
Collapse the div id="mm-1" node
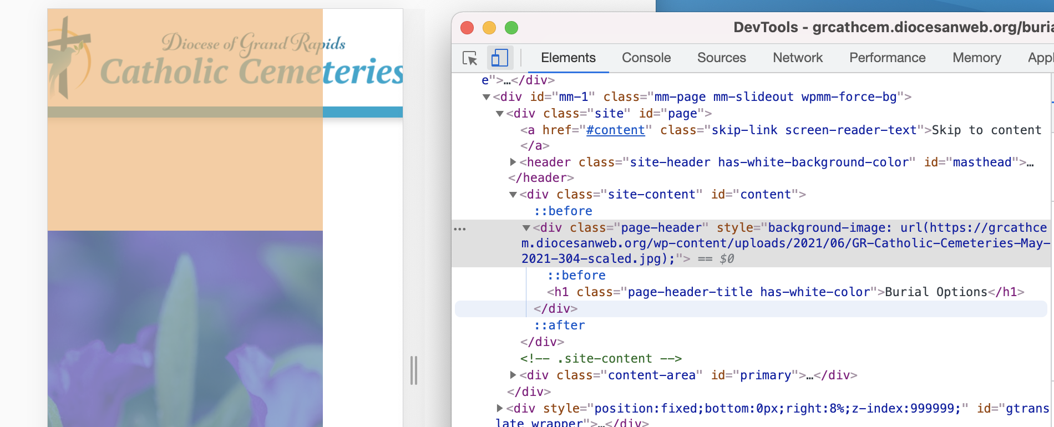point(487,97)
